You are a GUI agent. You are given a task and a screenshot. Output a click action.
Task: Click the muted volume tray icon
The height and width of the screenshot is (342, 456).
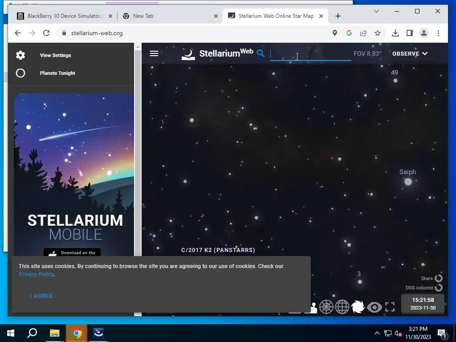click(x=398, y=333)
